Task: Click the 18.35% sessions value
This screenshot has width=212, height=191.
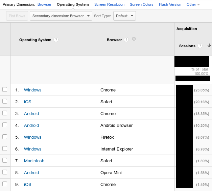Action: coord(202,114)
